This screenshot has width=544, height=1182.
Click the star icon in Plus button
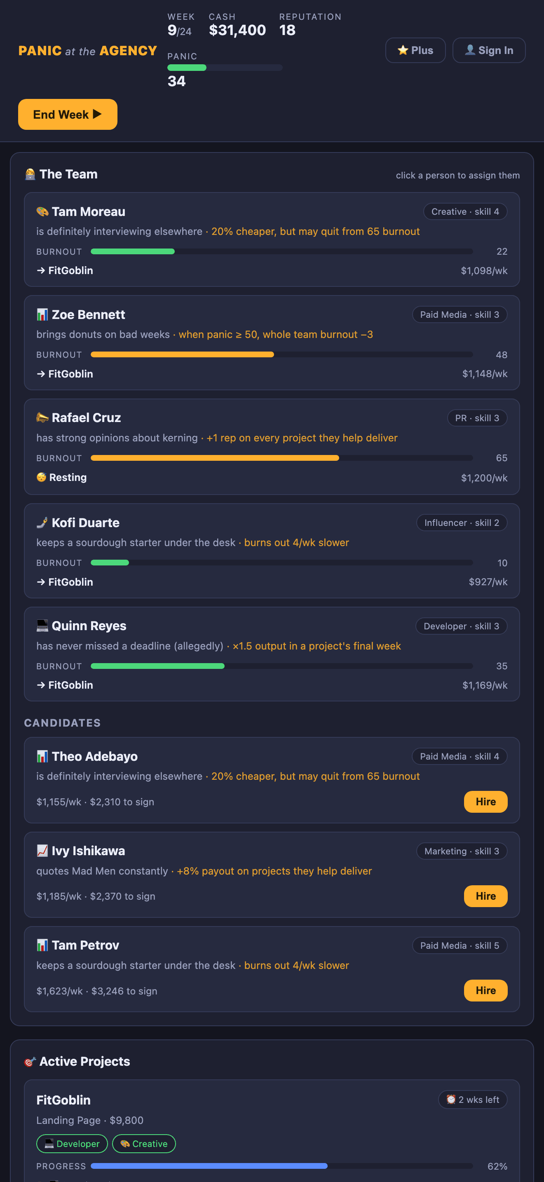[403, 50]
